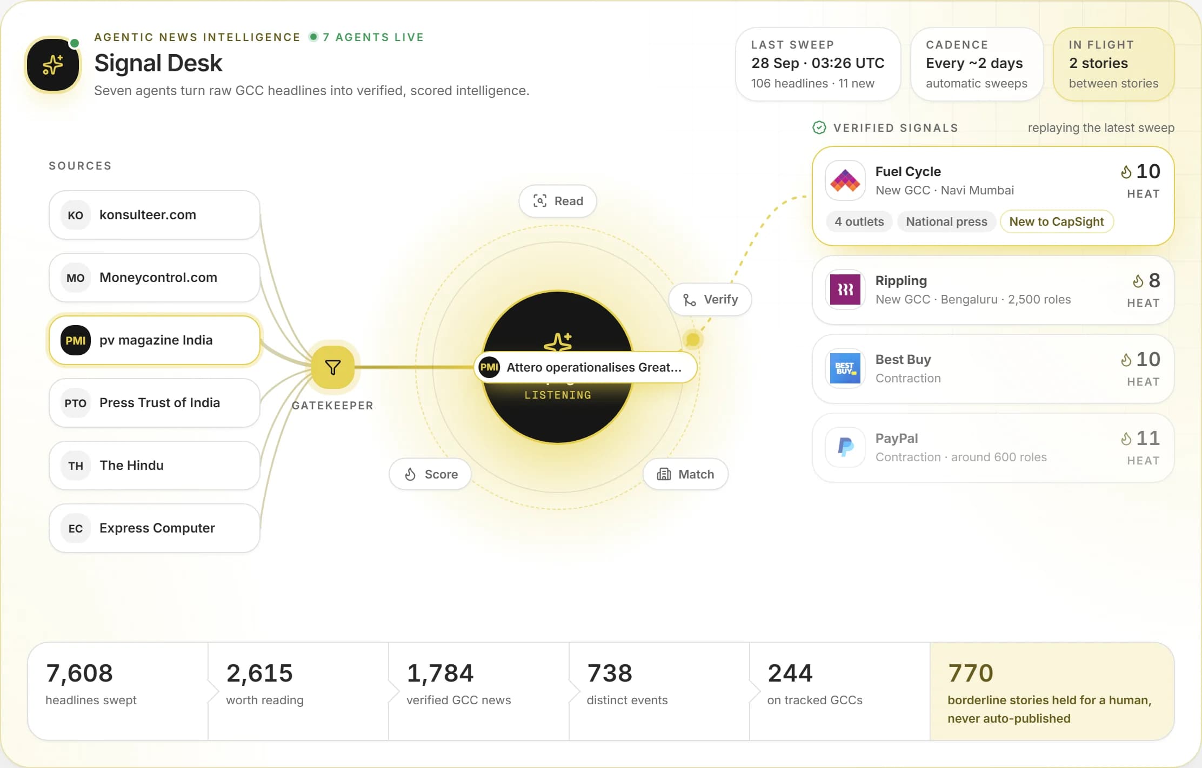Click the 'National press' tag
Image resolution: width=1202 pixels, height=768 pixels.
click(946, 221)
